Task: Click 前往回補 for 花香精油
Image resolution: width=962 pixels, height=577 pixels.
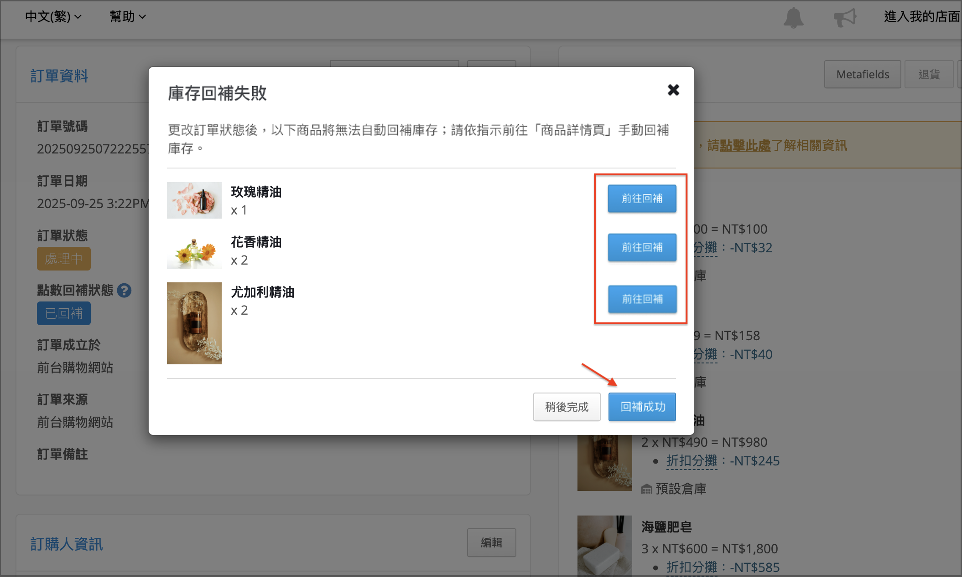Action: click(642, 247)
